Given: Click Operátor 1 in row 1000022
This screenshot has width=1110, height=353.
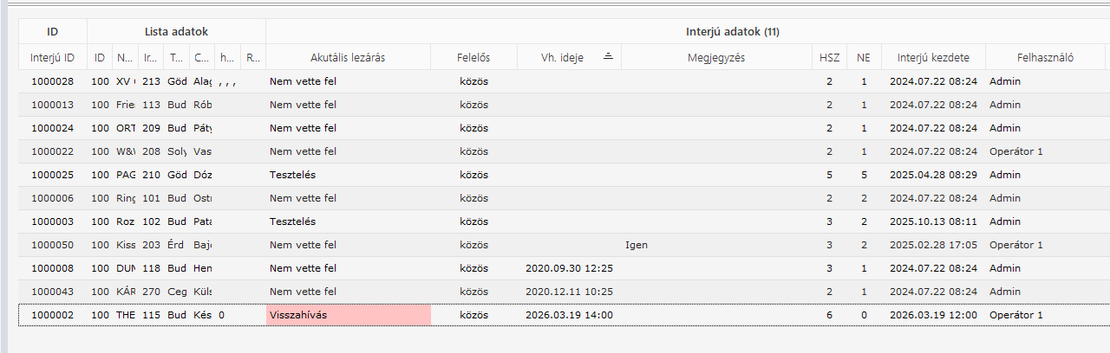Looking at the screenshot, I should tap(1015, 151).
